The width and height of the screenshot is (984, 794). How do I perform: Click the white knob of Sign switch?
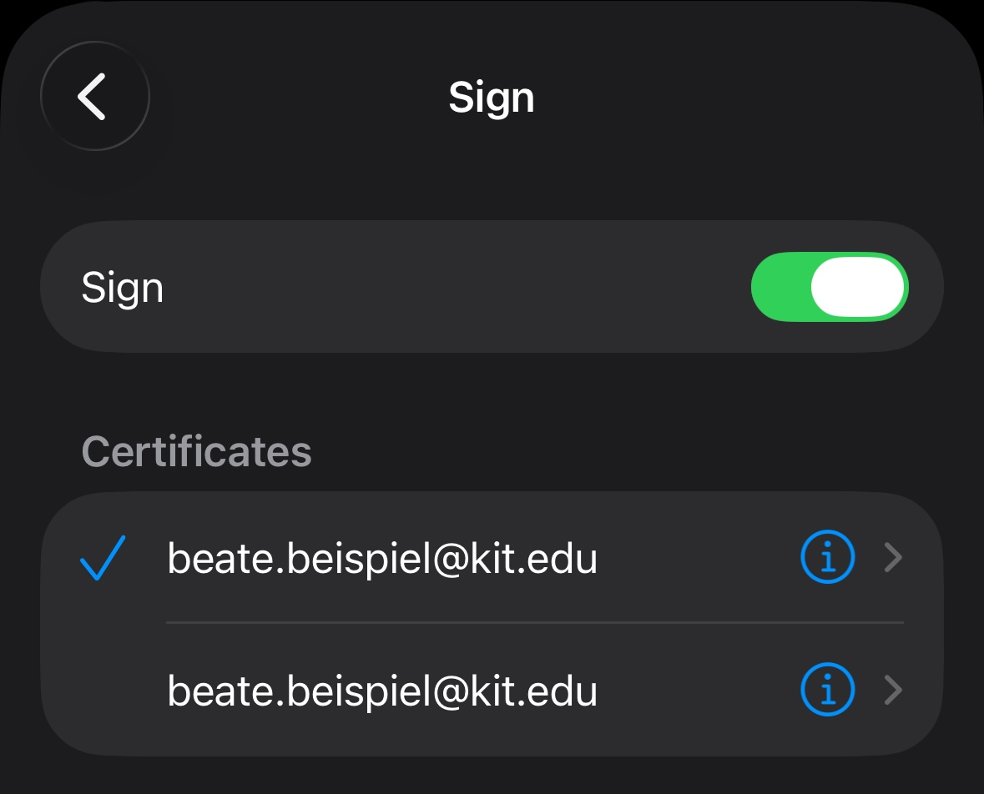(858, 287)
